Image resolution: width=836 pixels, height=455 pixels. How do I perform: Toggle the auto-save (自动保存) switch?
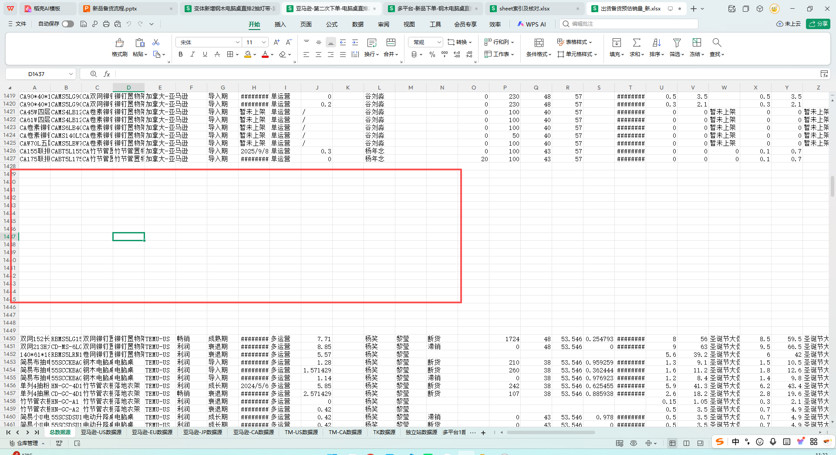pyautogui.click(x=67, y=24)
